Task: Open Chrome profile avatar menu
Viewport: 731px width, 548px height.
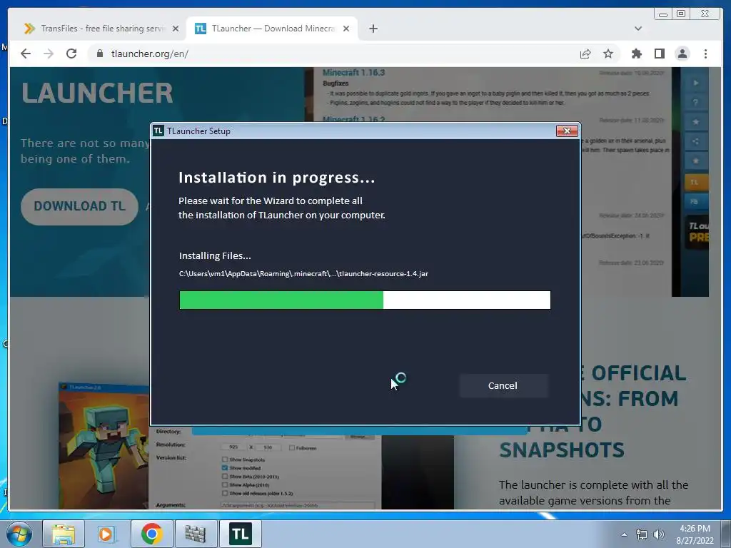Action: pyautogui.click(x=682, y=54)
